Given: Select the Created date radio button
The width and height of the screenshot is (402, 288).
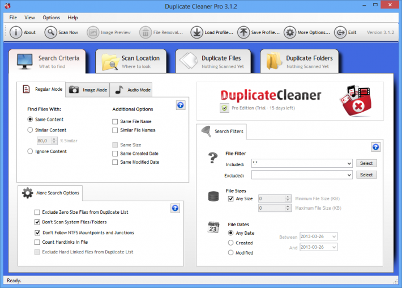Looking at the screenshot, I should pos(231,243).
